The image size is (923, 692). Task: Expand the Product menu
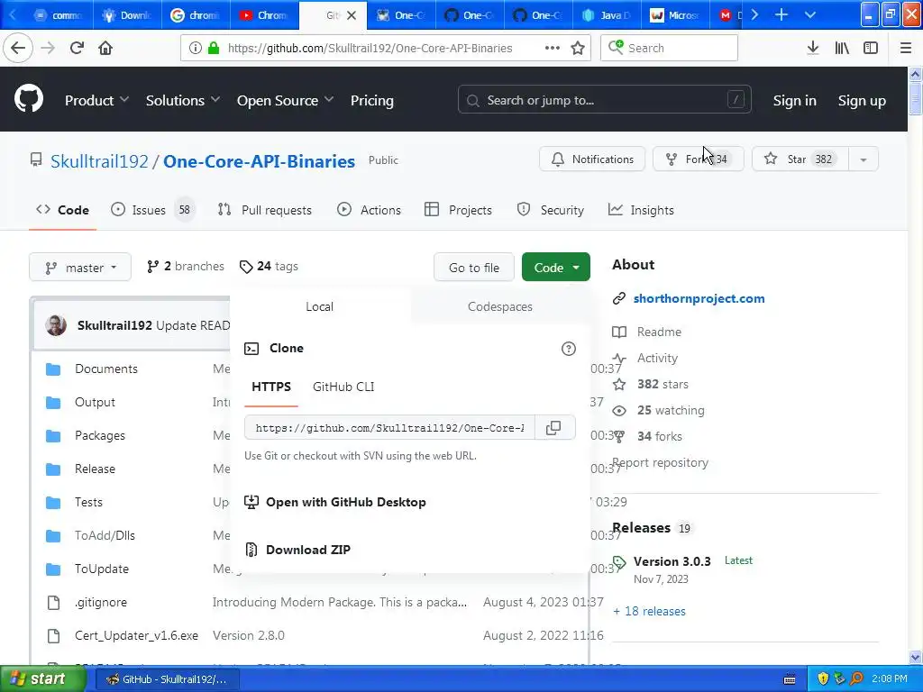pos(96,101)
